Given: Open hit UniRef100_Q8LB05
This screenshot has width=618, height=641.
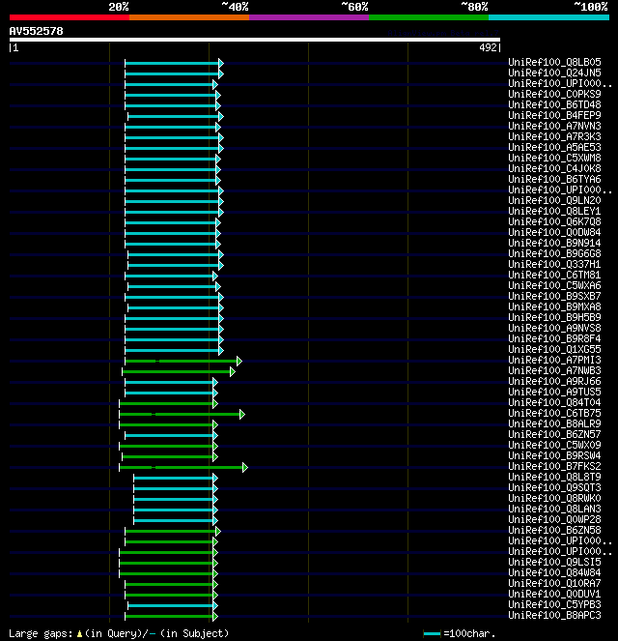Looking at the screenshot, I should [x=554, y=62].
